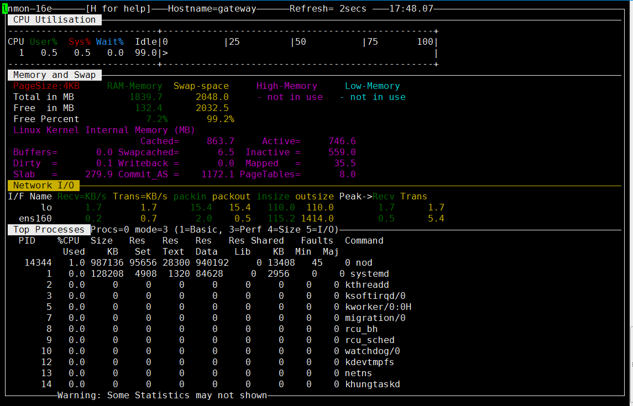Click the Swap-space column heading
Image resolution: width=633 pixels, height=406 pixels.
(201, 86)
